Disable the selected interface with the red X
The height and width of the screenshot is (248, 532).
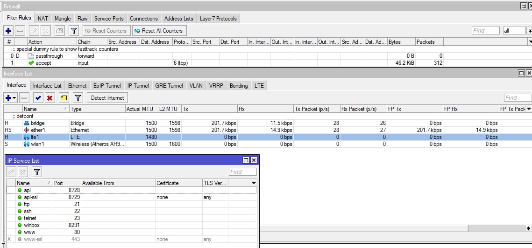[x=50, y=98]
